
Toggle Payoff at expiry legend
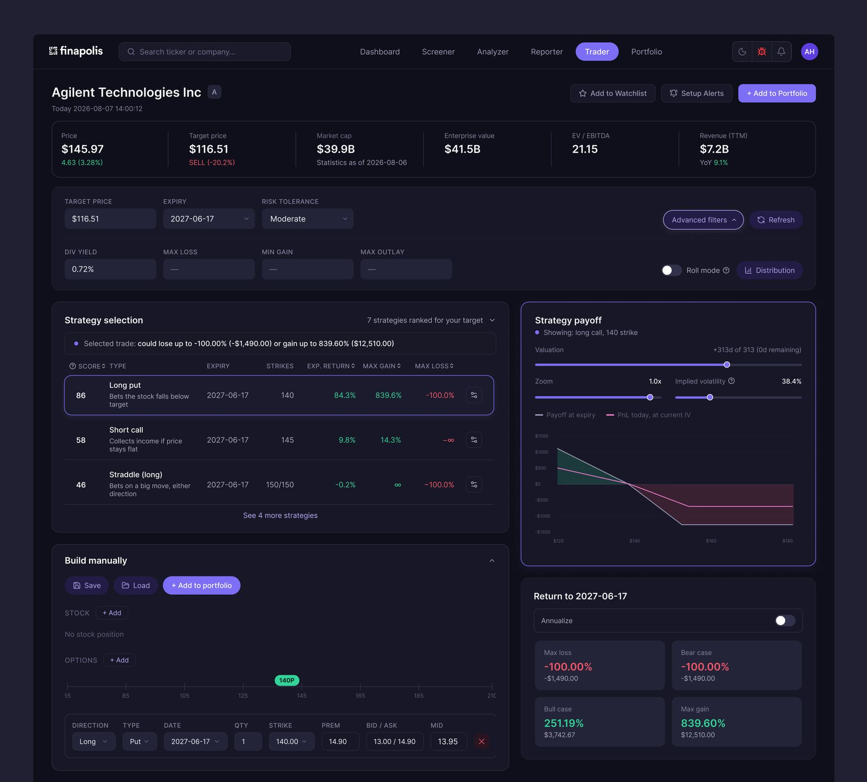pyautogui.click(x=565, y=415)
